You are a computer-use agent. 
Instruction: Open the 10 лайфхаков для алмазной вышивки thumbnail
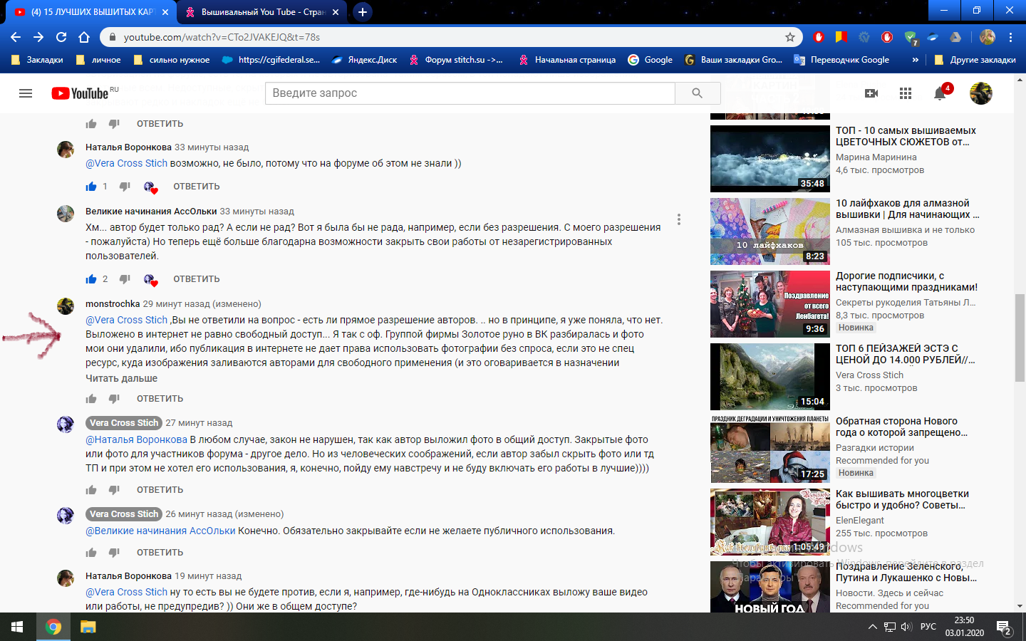click(769, 231)
